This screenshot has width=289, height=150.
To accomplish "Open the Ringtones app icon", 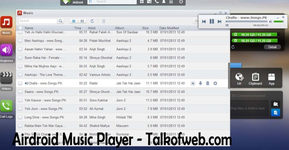I will click(6, 50).
